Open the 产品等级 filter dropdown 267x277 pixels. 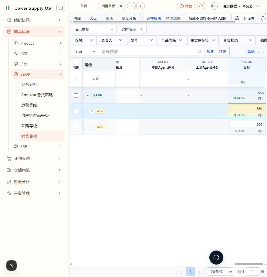[x=172, y=40]
